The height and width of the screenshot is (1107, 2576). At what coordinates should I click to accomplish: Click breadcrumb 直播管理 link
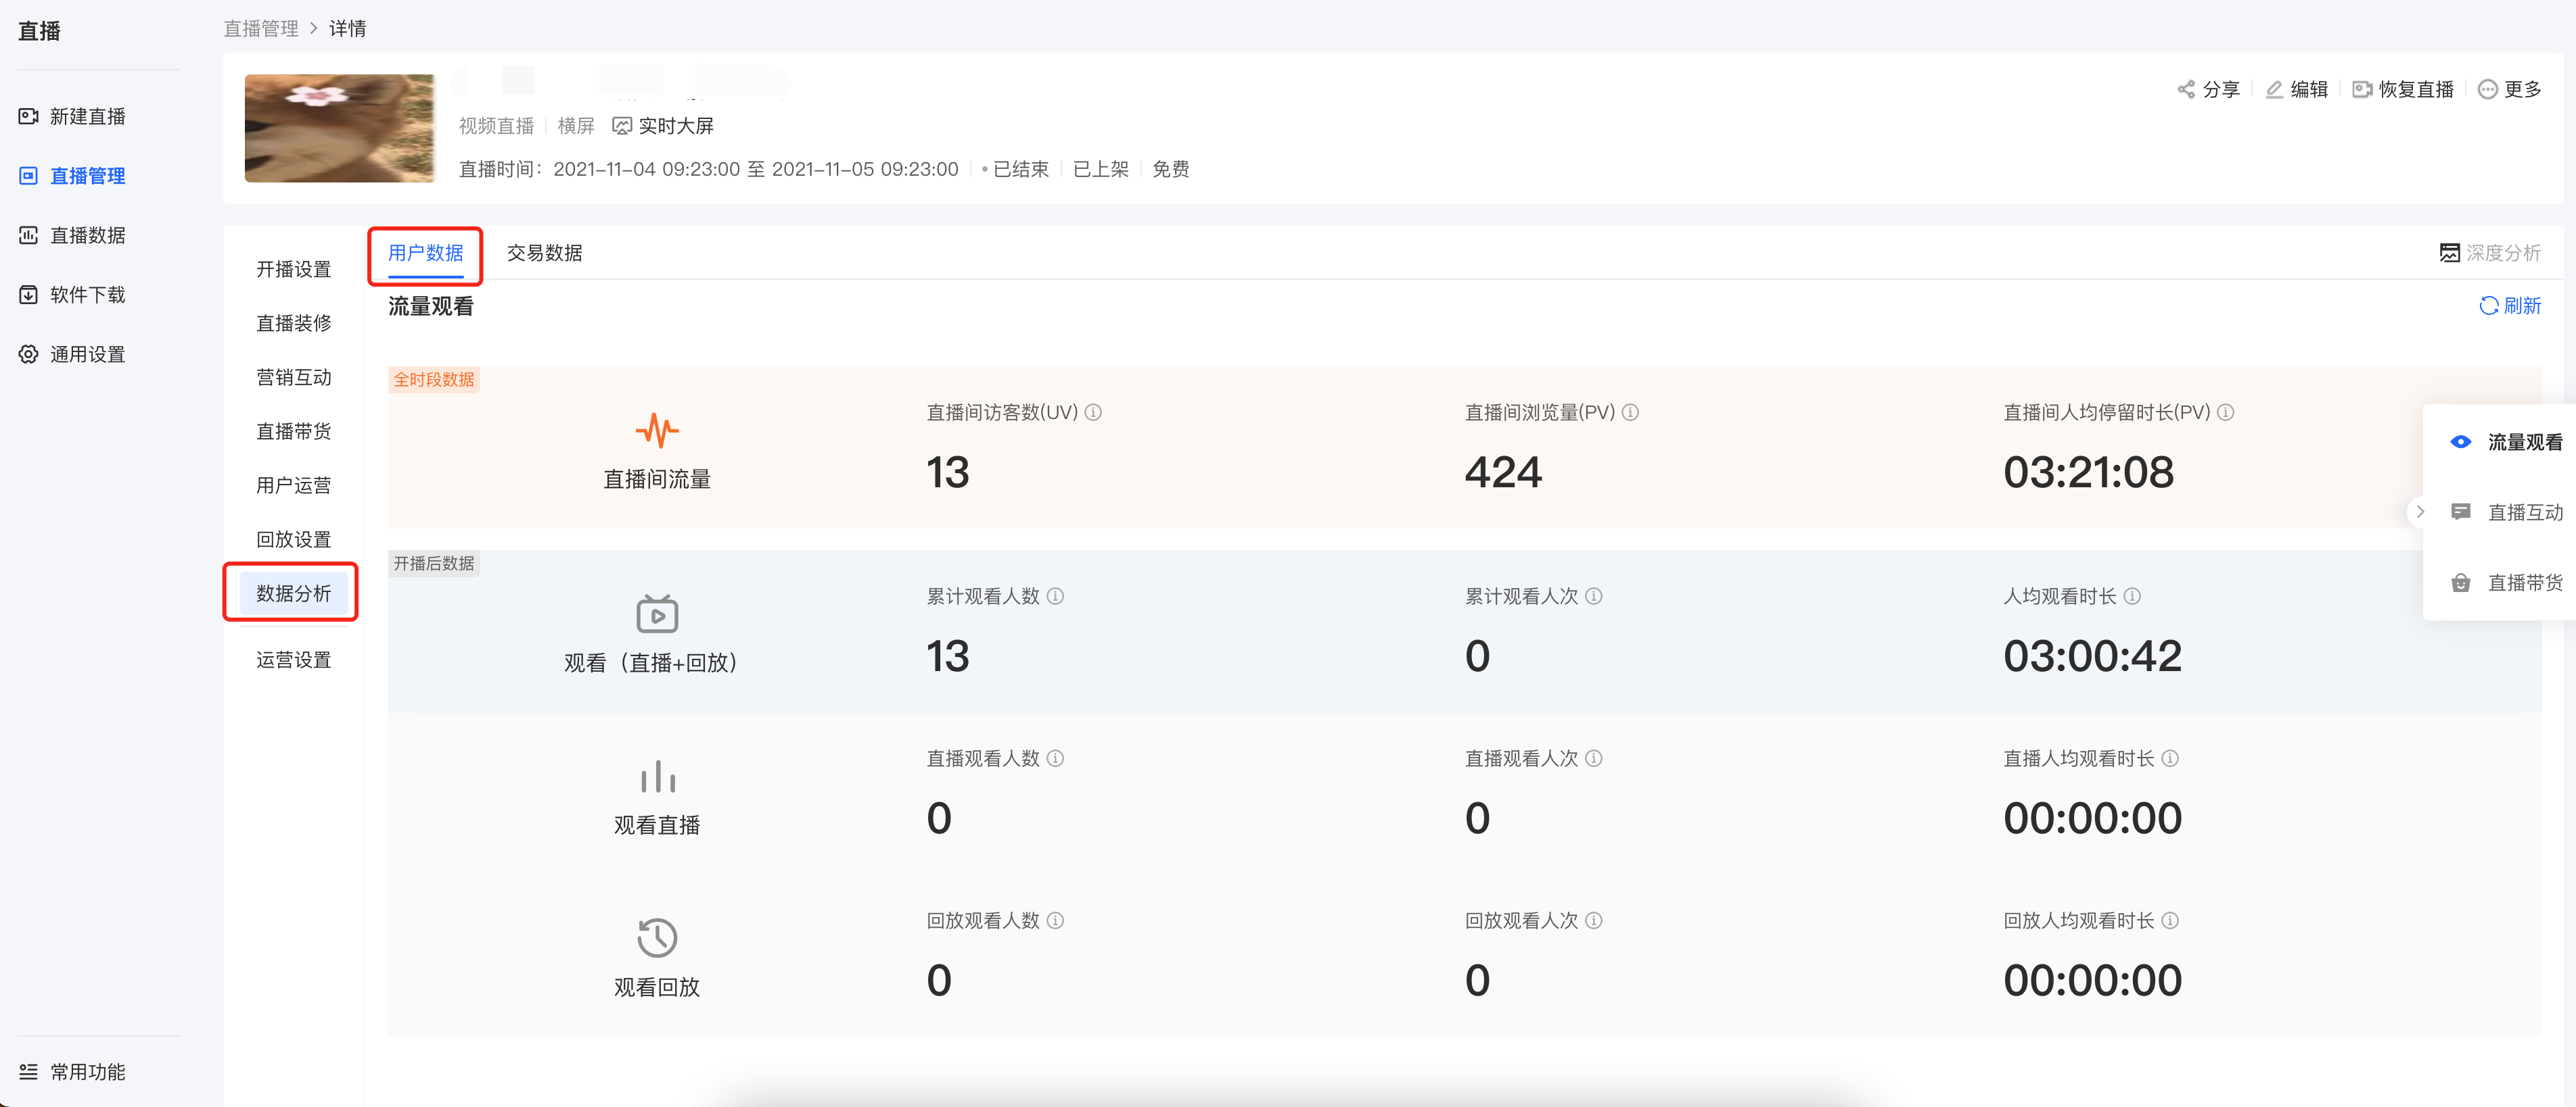(261, 29)
